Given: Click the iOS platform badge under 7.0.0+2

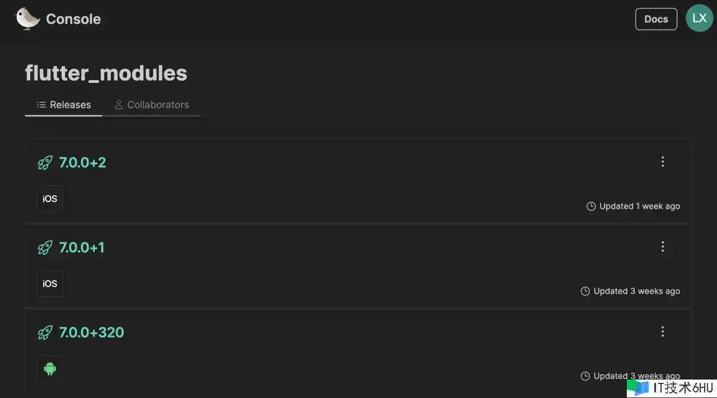Looking at the screenshot, I should click(x=50, y=199).
